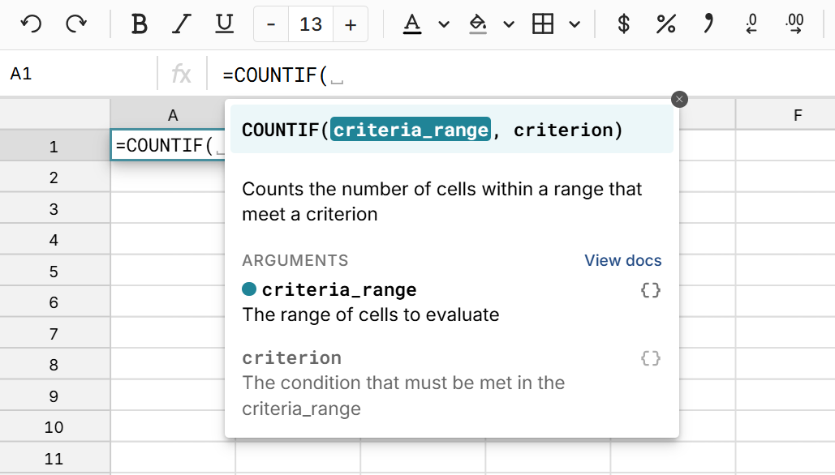Format as currency with dollar icon
Screen dimensions: 835x475
click(623, 24)
